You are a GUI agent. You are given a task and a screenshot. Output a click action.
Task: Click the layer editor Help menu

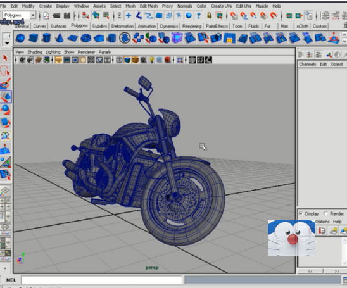point(338,222)
